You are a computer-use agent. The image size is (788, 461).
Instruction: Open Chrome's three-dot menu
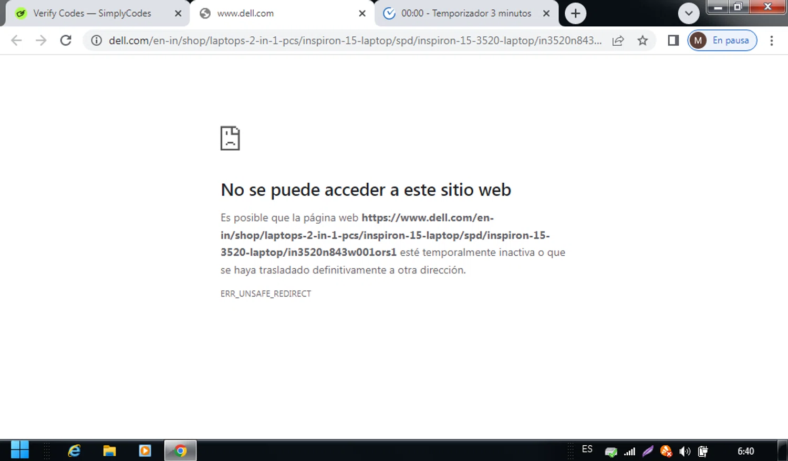(771, 40)
